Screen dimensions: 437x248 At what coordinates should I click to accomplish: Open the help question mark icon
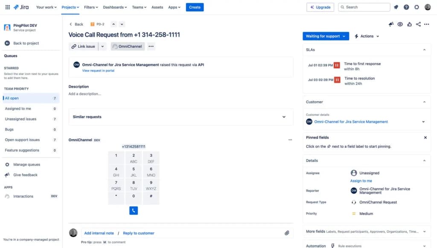point(406,7)
